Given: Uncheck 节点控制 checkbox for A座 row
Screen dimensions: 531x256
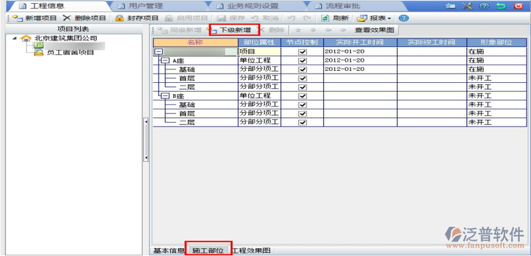Looking at the screenshot, I should pos(303,61).
